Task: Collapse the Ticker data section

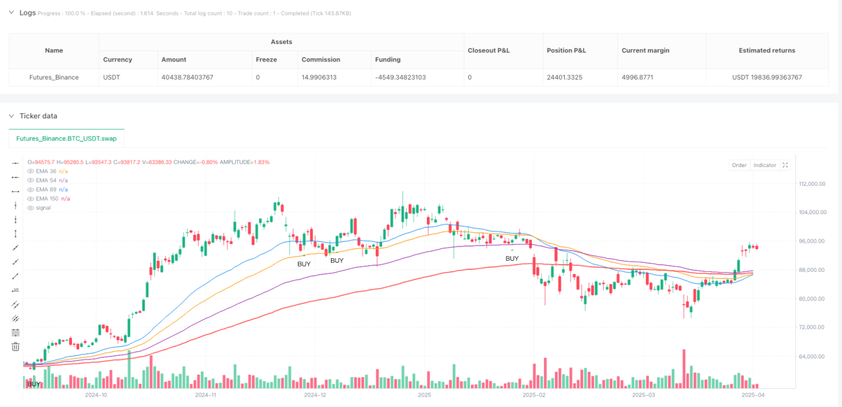Action: pyautogui.click(x=11, y=116)
